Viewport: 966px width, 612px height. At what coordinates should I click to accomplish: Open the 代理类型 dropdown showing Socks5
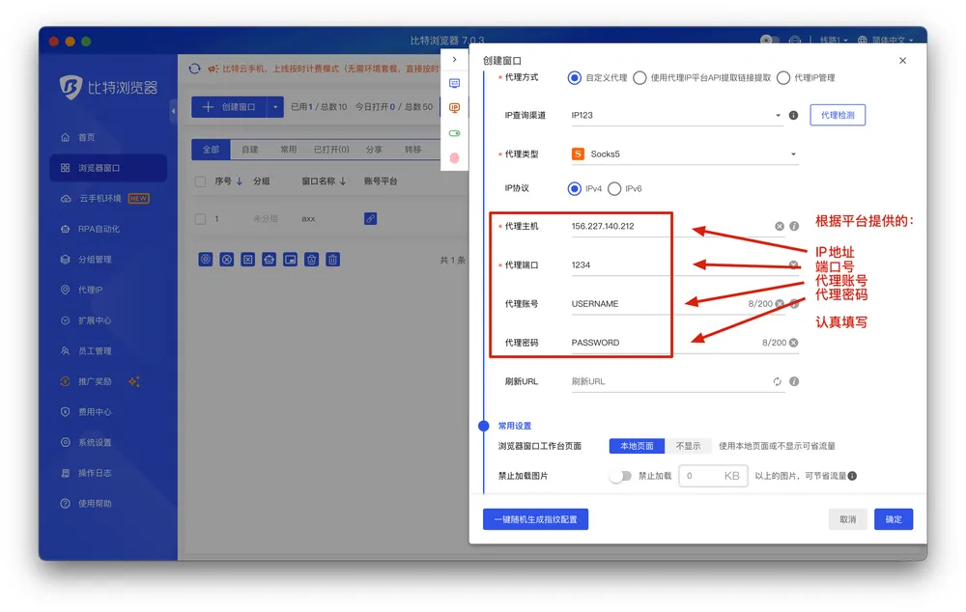[684, 154]
